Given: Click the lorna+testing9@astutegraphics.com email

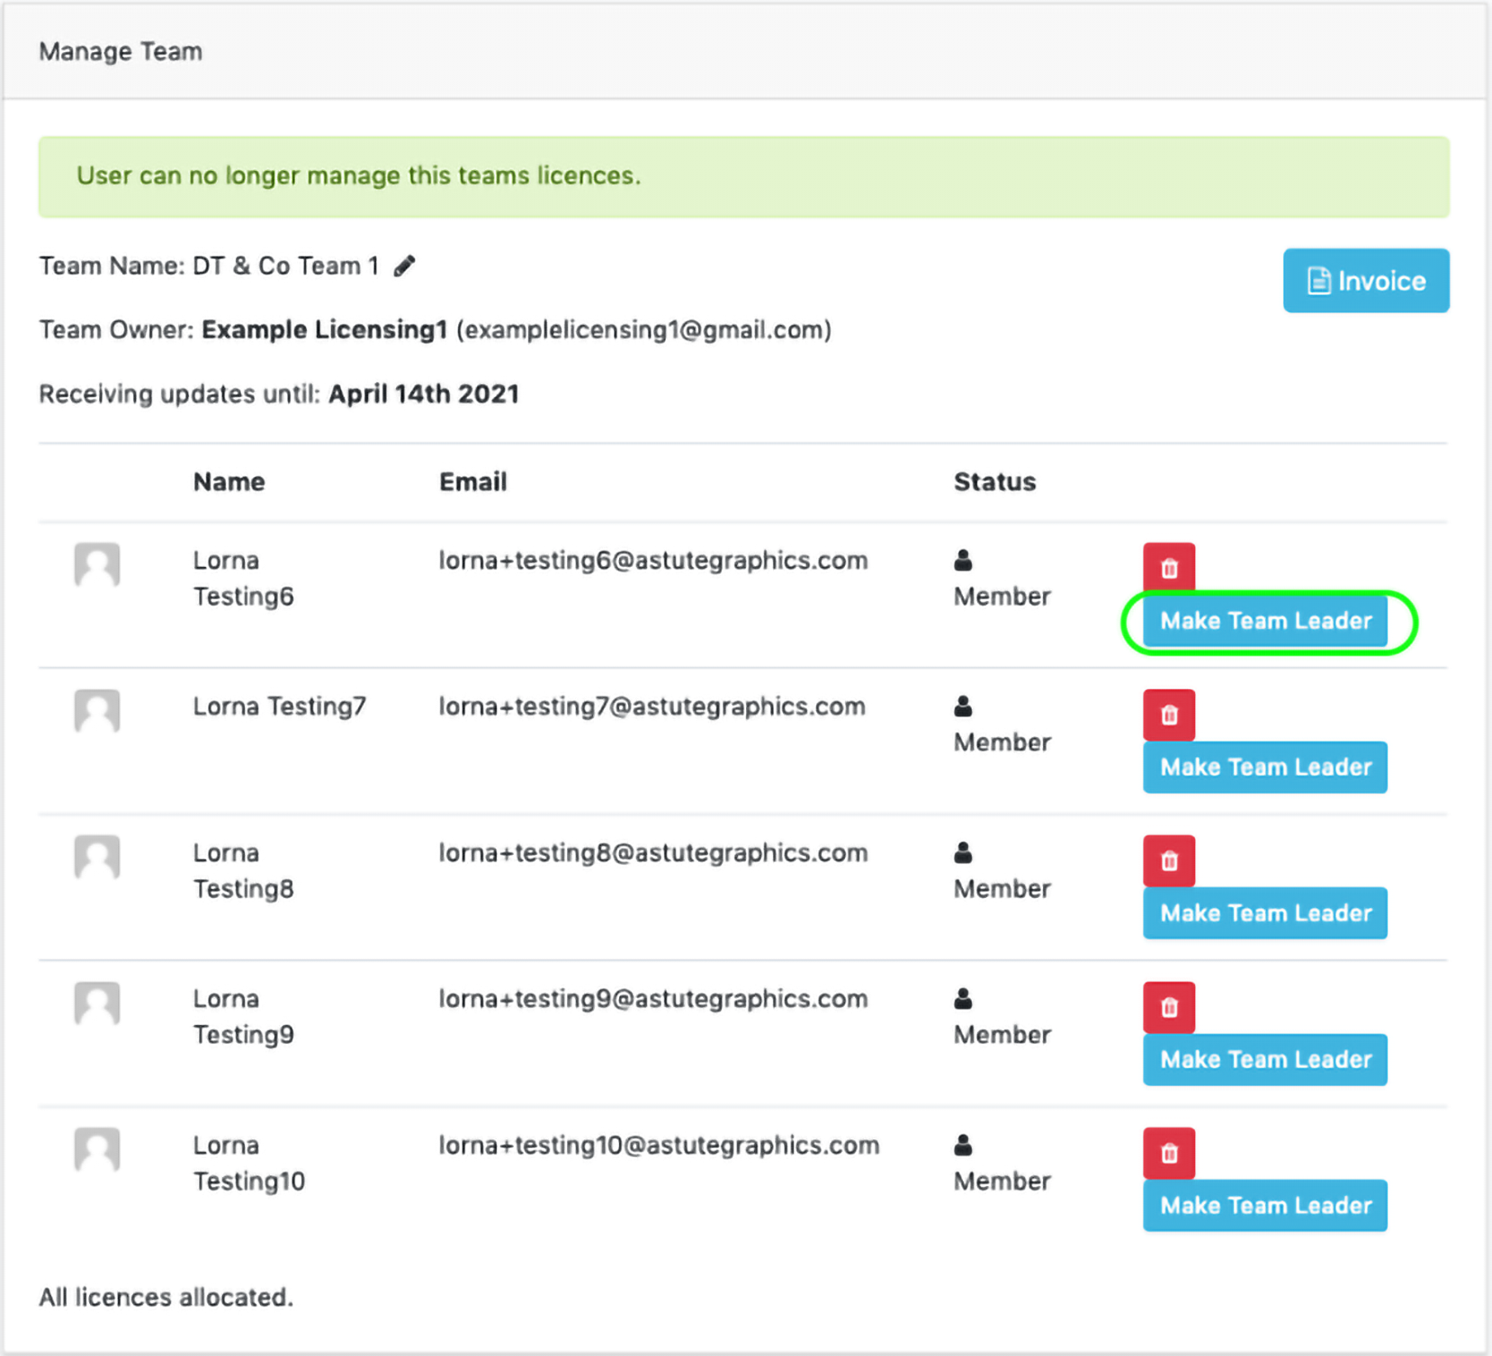Looking at the screenshot, I should click(x=652, y=999).
